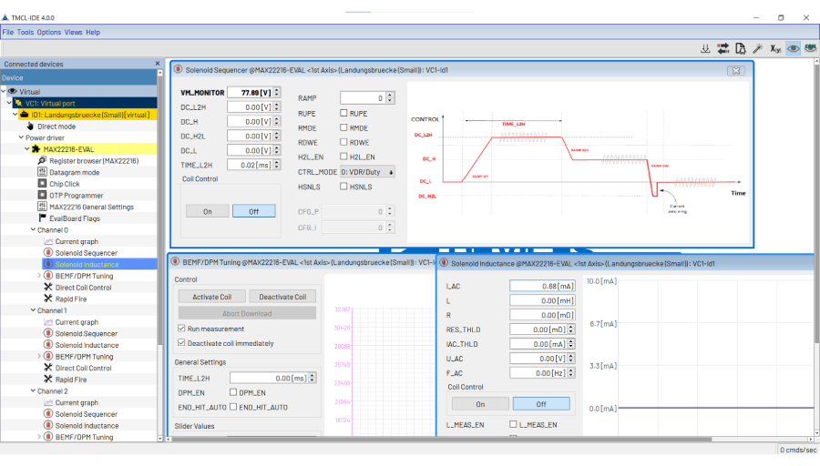Open Channel 0 Direct Coil Control
Image resolution: width=820 pixels, height=466 pixels.
(x=83, y=288)
